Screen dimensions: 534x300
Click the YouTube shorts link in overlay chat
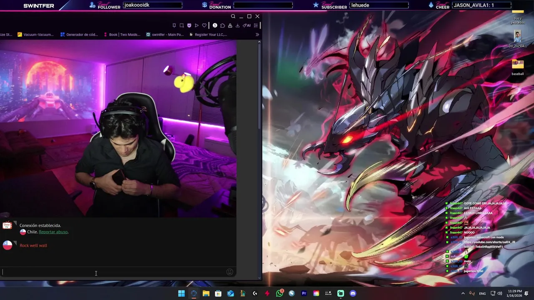point(489,244)
